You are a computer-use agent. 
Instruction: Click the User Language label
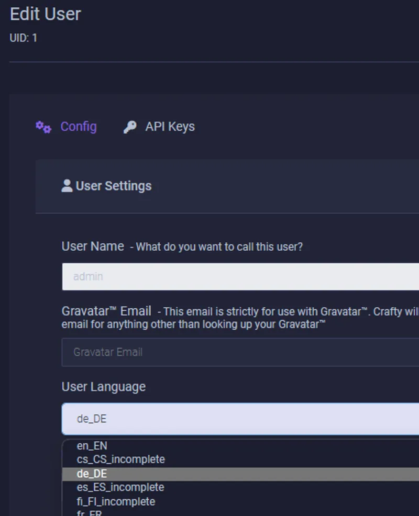tap(104, 387)
